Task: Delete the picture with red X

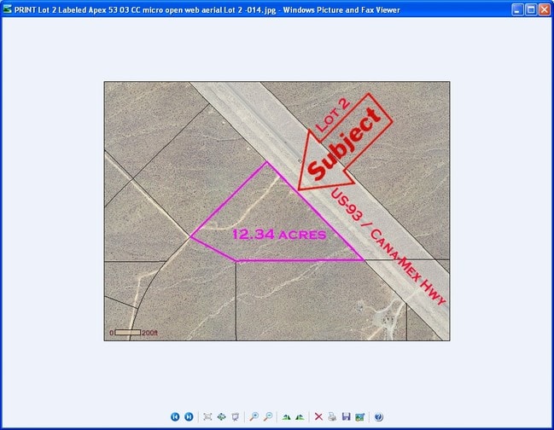Action: (x=318, y=416)
